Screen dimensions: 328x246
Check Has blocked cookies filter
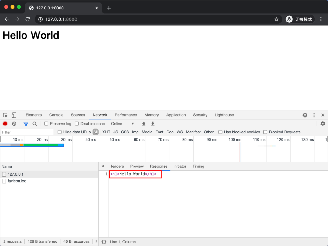[220, 132]
